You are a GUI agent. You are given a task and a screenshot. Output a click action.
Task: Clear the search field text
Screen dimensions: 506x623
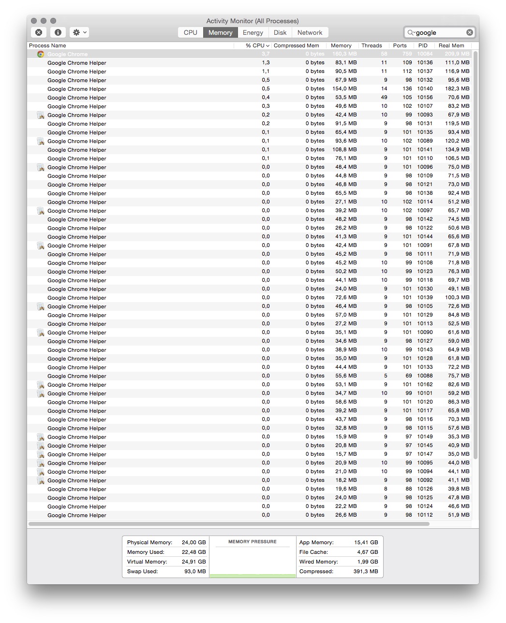click(469, 32)
